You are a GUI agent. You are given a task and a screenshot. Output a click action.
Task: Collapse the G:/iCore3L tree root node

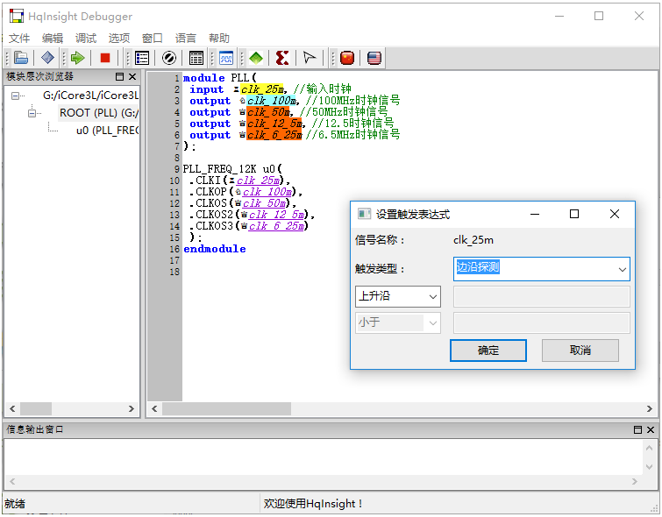pyautogui.click(x=16, y=96)
